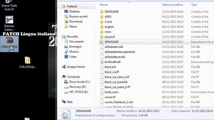
Task: Click File BIK type for black.bik
Action: (x=196, y=67)
